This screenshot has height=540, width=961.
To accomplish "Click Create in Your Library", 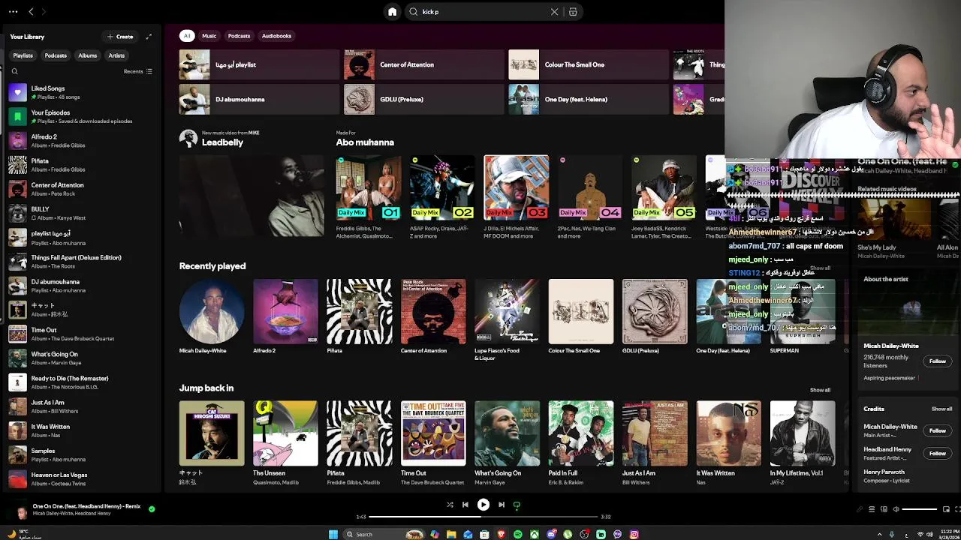I will [x=120, y=37].
